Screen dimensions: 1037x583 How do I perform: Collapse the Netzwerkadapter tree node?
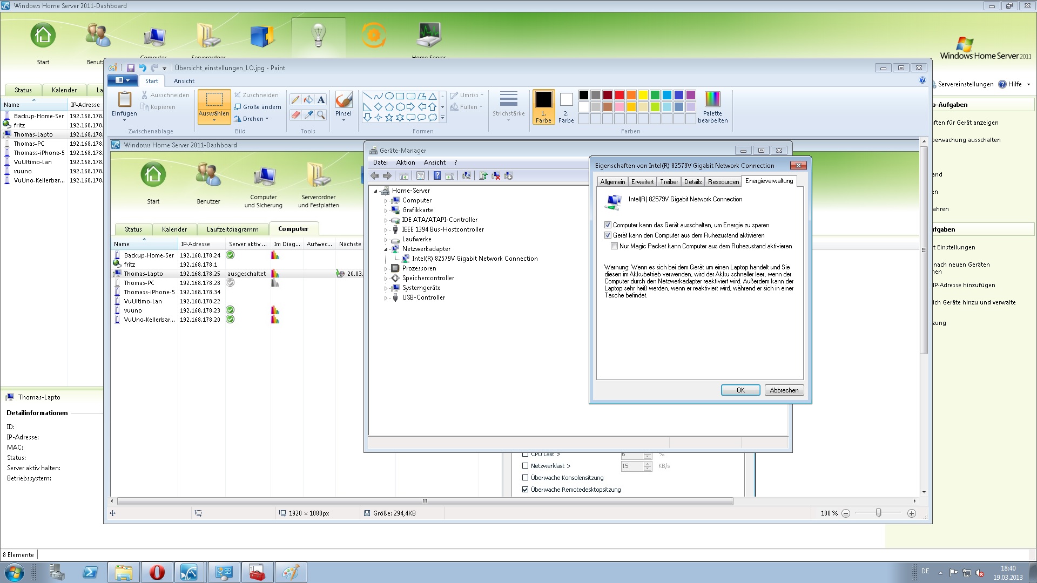386,249
